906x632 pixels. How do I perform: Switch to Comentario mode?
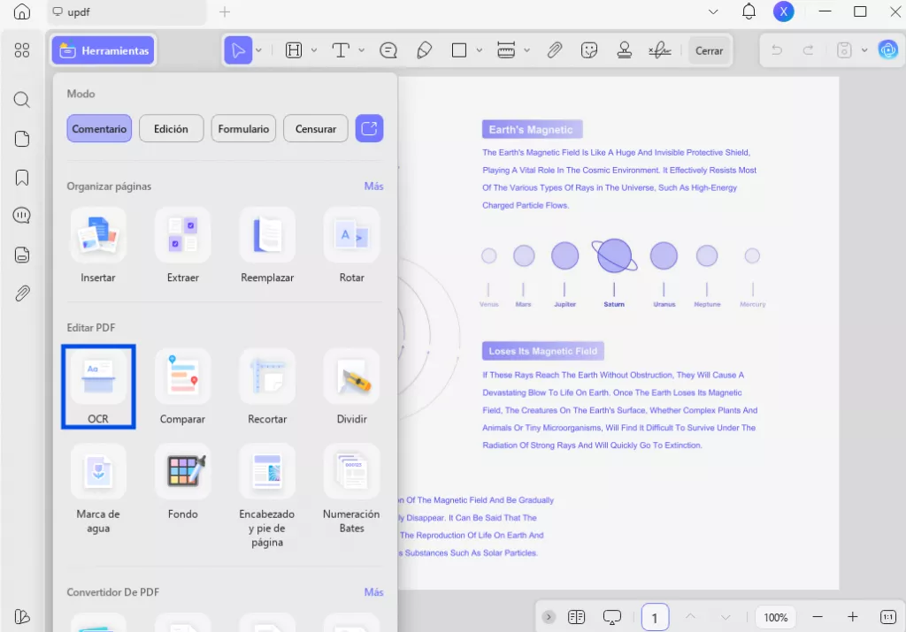[99, 128]
